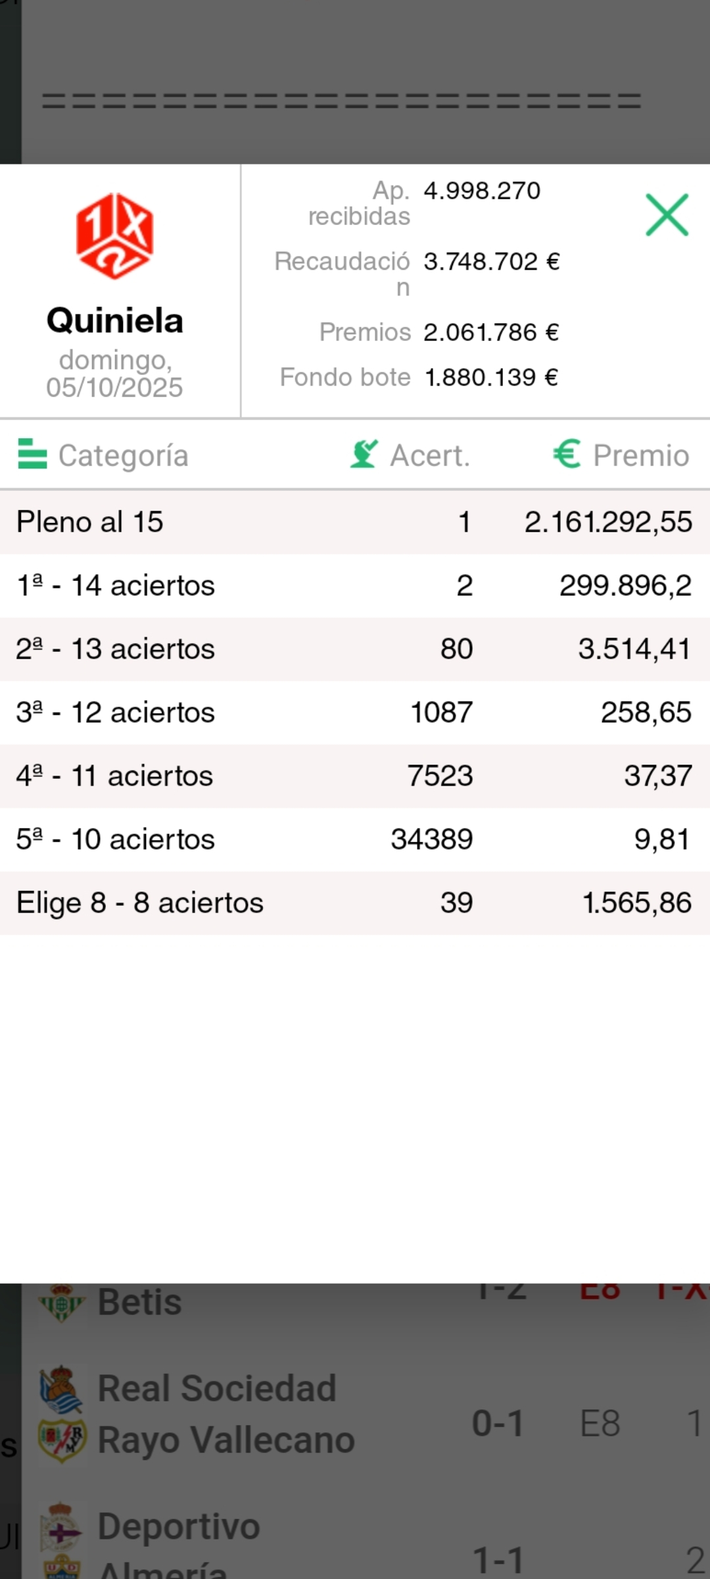The image size is (710, 1579).
Task: Tap the green Acertantes person icon
Action: pos(364,454)
